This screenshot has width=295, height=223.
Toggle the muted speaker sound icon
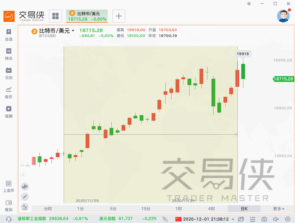click(276, 219)
